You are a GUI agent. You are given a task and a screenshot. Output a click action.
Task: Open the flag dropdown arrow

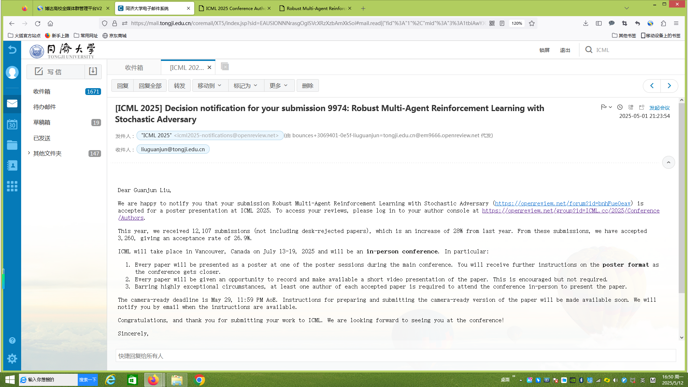coord(610,107)
